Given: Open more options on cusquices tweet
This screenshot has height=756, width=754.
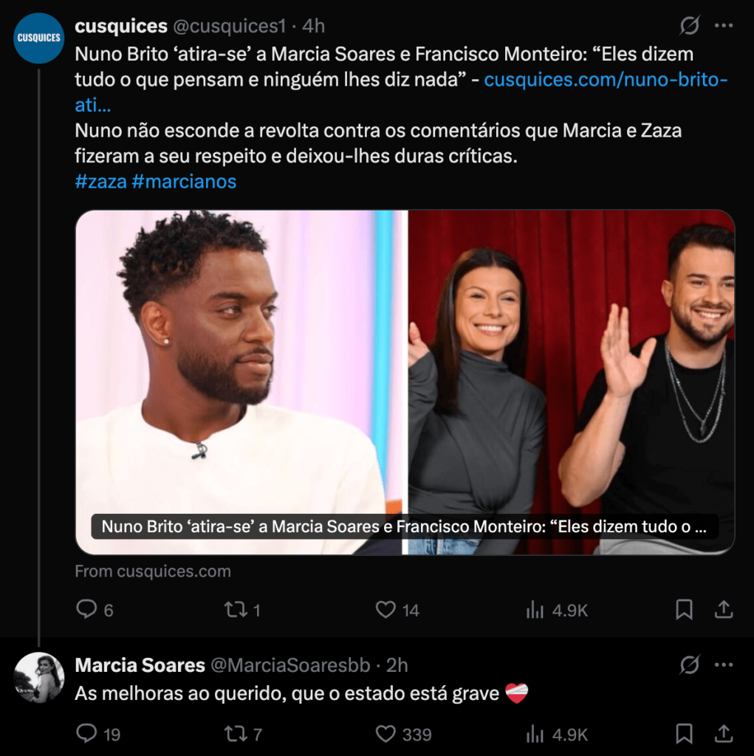Looking at the screenshot, I should (724, 26).
